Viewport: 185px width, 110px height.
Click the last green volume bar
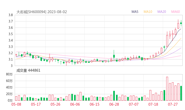[x=181, y=93]
